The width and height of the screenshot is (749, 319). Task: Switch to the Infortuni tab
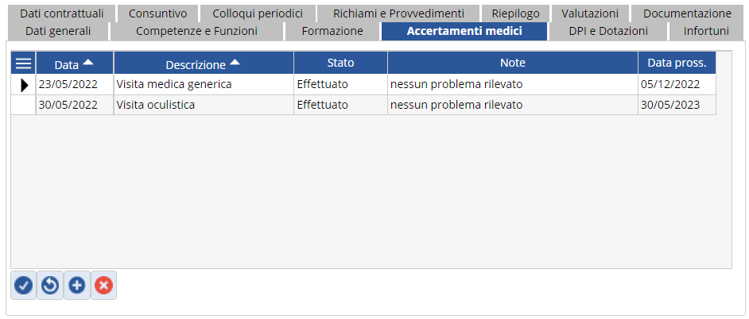tap(706, 31)
